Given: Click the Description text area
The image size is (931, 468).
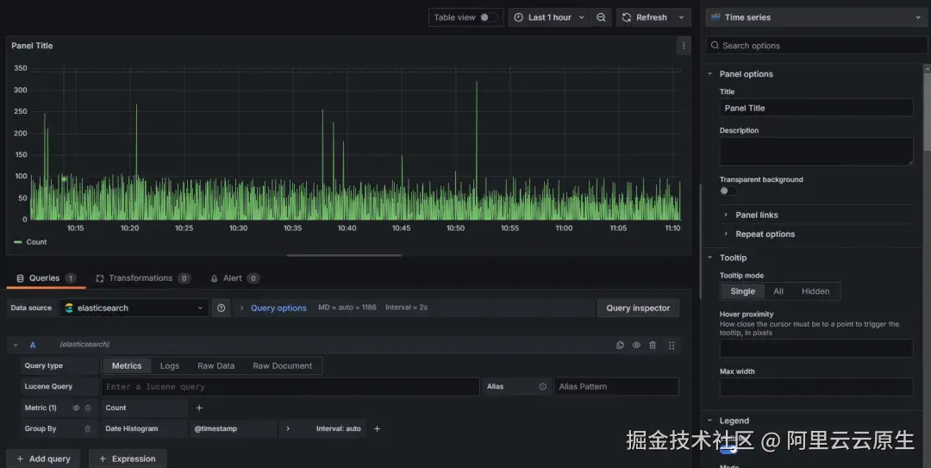Looking at the screenshot, I should (x=815, y=152).
